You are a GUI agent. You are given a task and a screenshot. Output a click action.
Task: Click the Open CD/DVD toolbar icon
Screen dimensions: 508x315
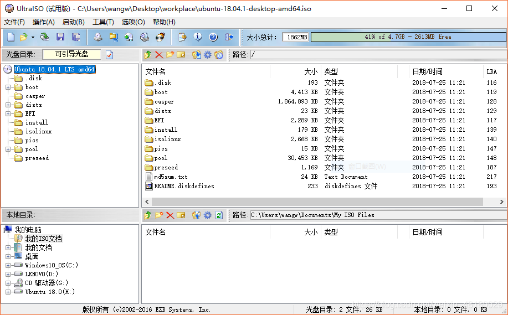pyautogui.click(x=45, y=37)
